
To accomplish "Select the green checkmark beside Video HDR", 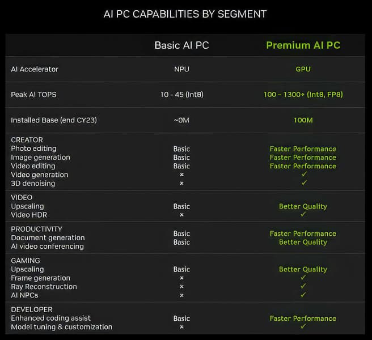I will (x=303, y=215).
